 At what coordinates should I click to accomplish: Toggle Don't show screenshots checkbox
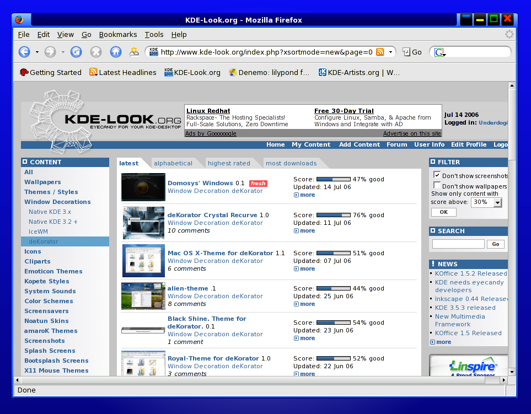coord(437,175)
